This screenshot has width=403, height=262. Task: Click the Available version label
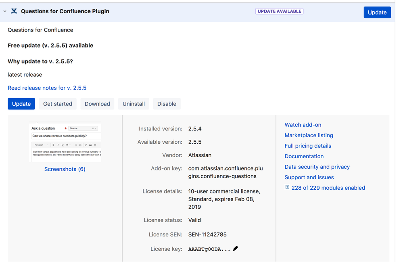(x=160, y=142)
